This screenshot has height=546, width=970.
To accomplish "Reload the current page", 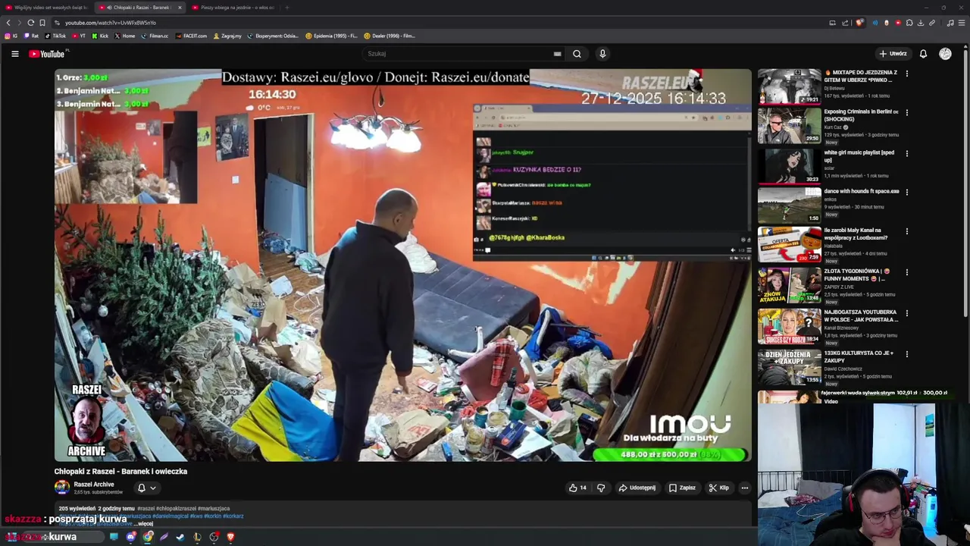I will click(30, 23).
